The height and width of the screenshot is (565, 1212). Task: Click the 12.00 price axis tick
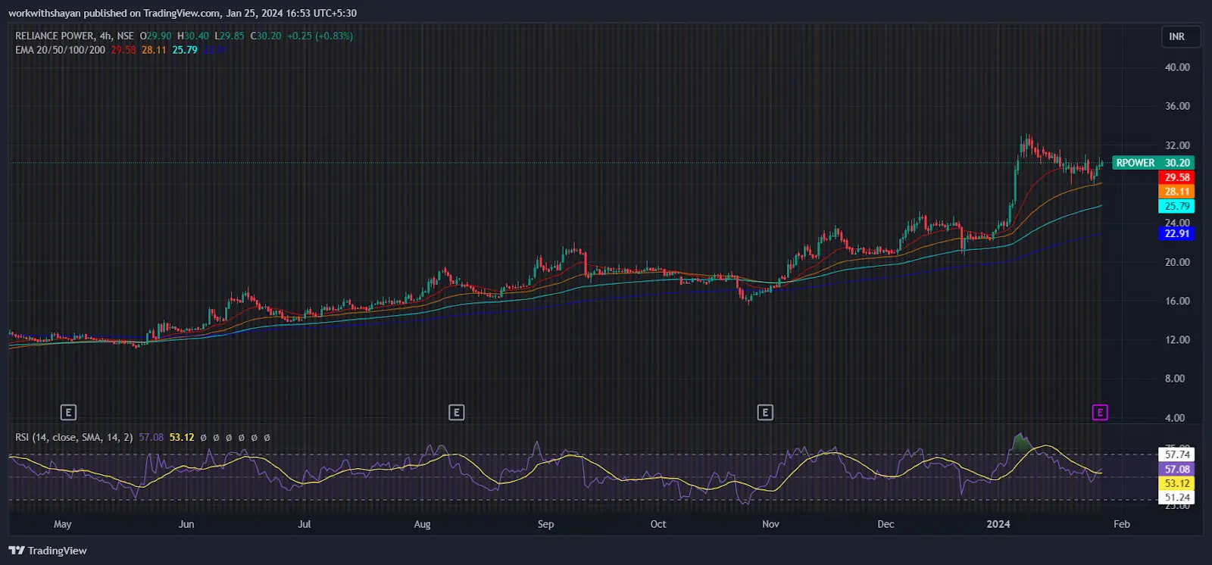1177,339
